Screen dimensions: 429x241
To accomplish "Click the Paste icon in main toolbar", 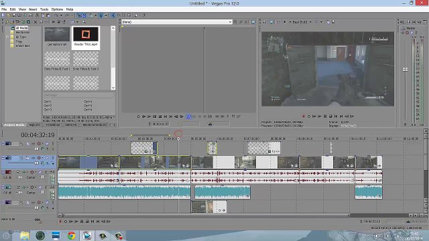I will coord(48,15).
